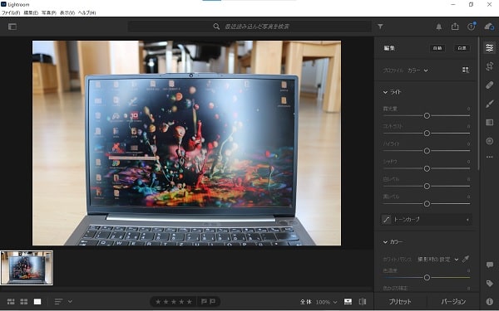Click the 露光量 exposure slider handle
Image resolution: width=499 pixels, height=311 pixels.
pos(427,115)
